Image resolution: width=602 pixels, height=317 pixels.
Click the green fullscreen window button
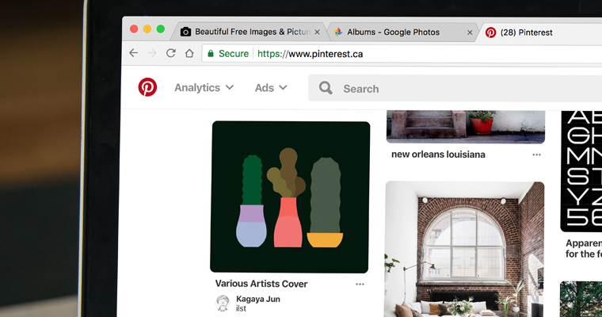click(x=161, y=29)
